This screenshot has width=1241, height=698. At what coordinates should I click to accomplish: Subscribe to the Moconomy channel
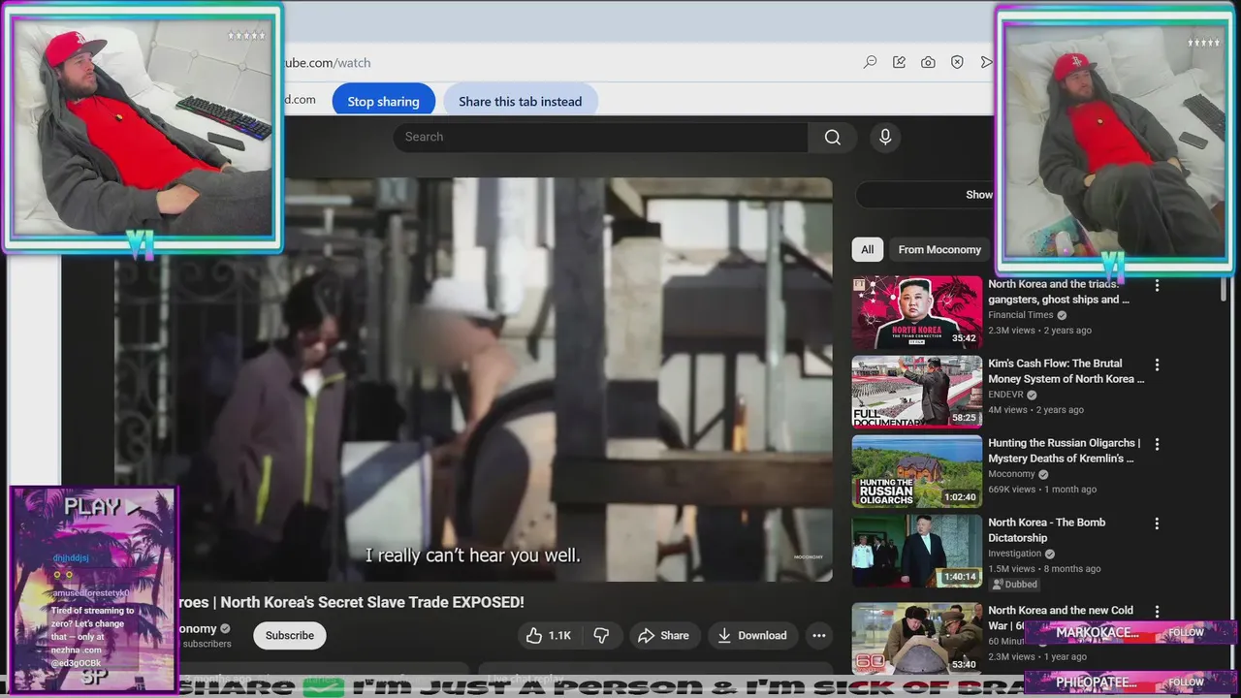click(x=290, y=636)
